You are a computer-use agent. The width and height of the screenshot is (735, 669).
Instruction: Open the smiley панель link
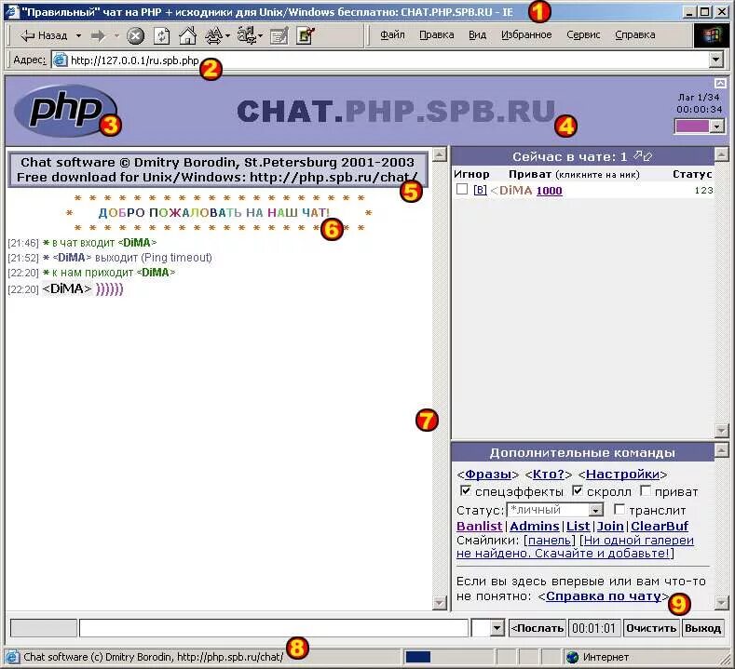pyautogui.click(x=550, y=540)
